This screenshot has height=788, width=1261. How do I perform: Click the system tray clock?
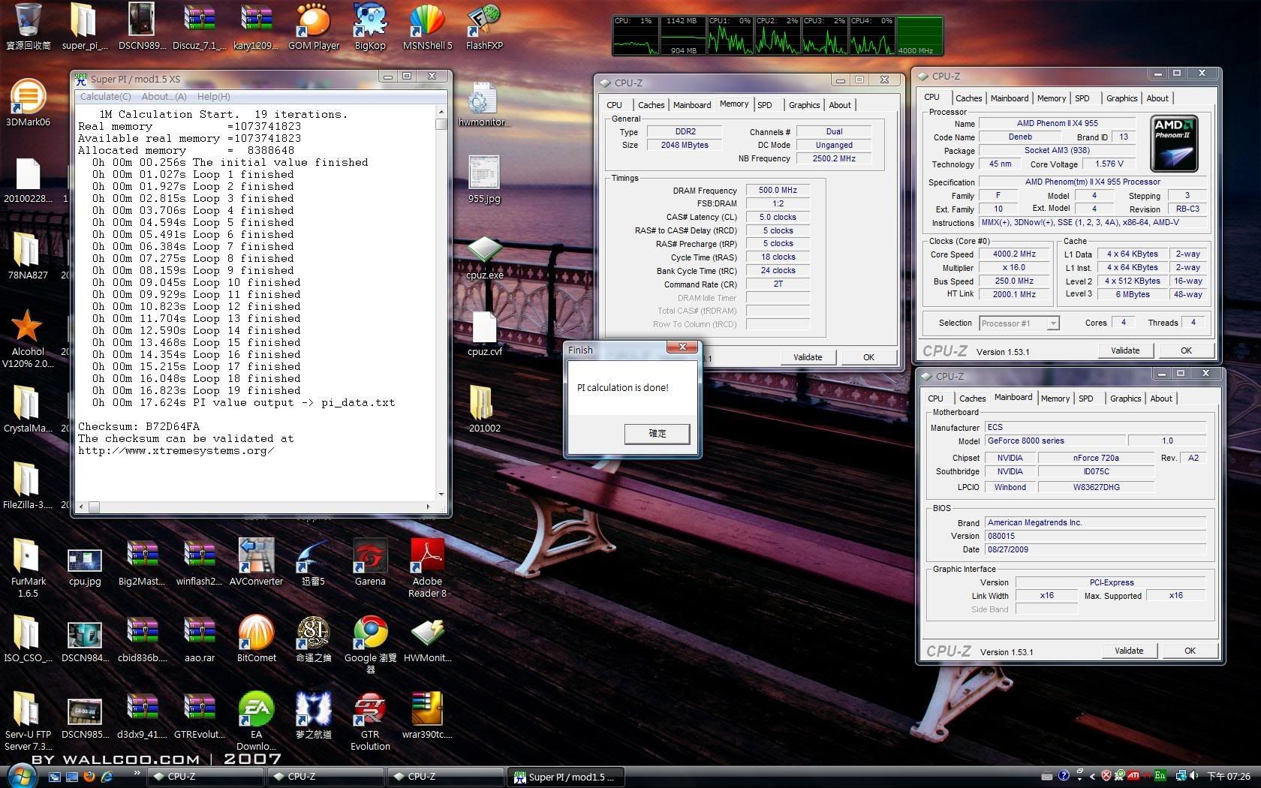coord(1228,776)
